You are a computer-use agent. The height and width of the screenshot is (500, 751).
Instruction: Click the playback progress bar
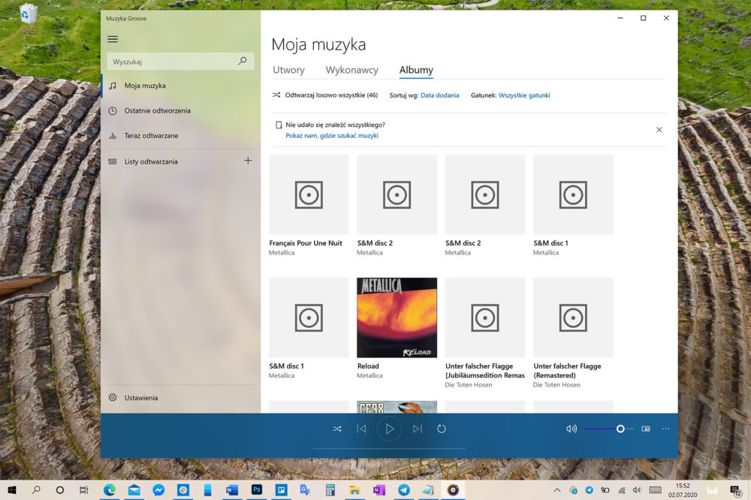tap(389, 449)
